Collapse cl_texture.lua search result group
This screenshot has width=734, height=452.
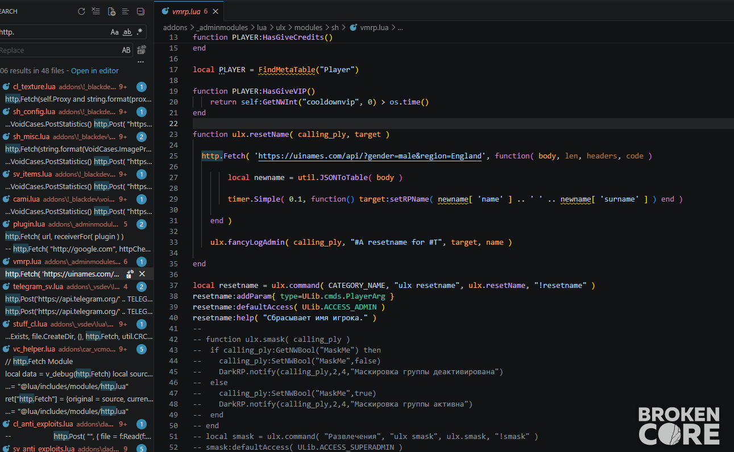tap(77, 87)
